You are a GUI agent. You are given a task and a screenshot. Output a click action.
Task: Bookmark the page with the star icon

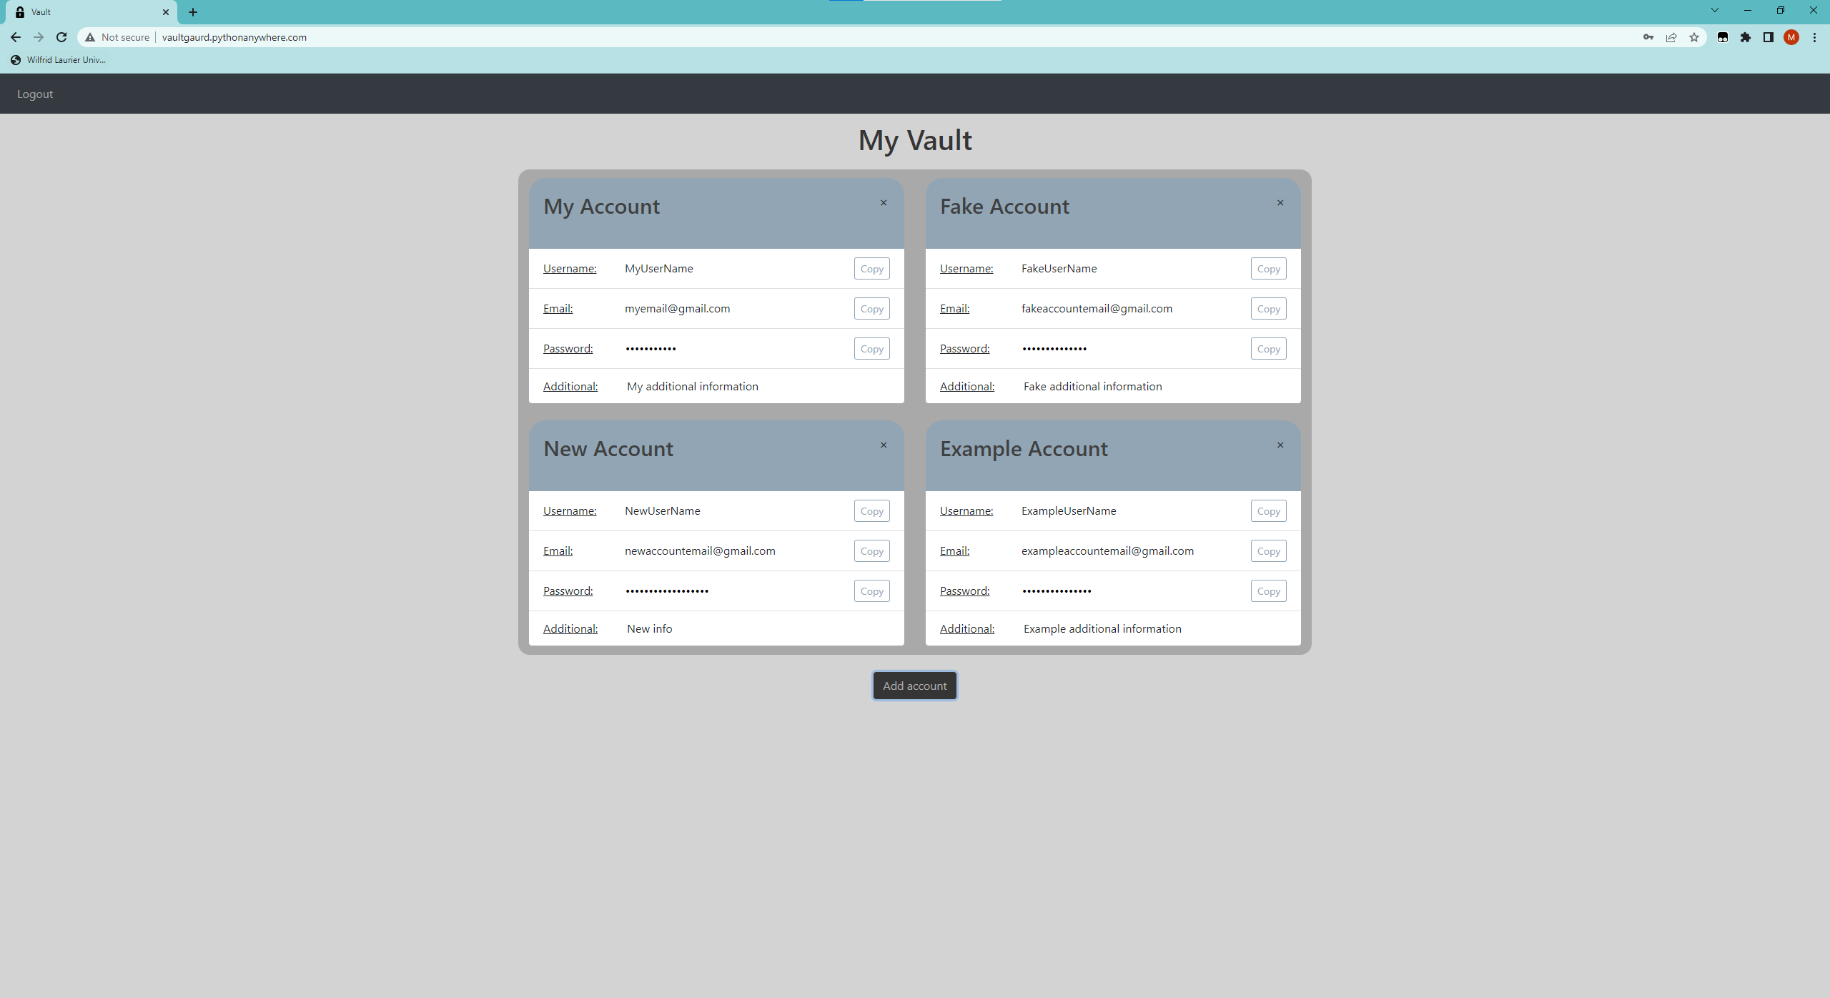1693,37
